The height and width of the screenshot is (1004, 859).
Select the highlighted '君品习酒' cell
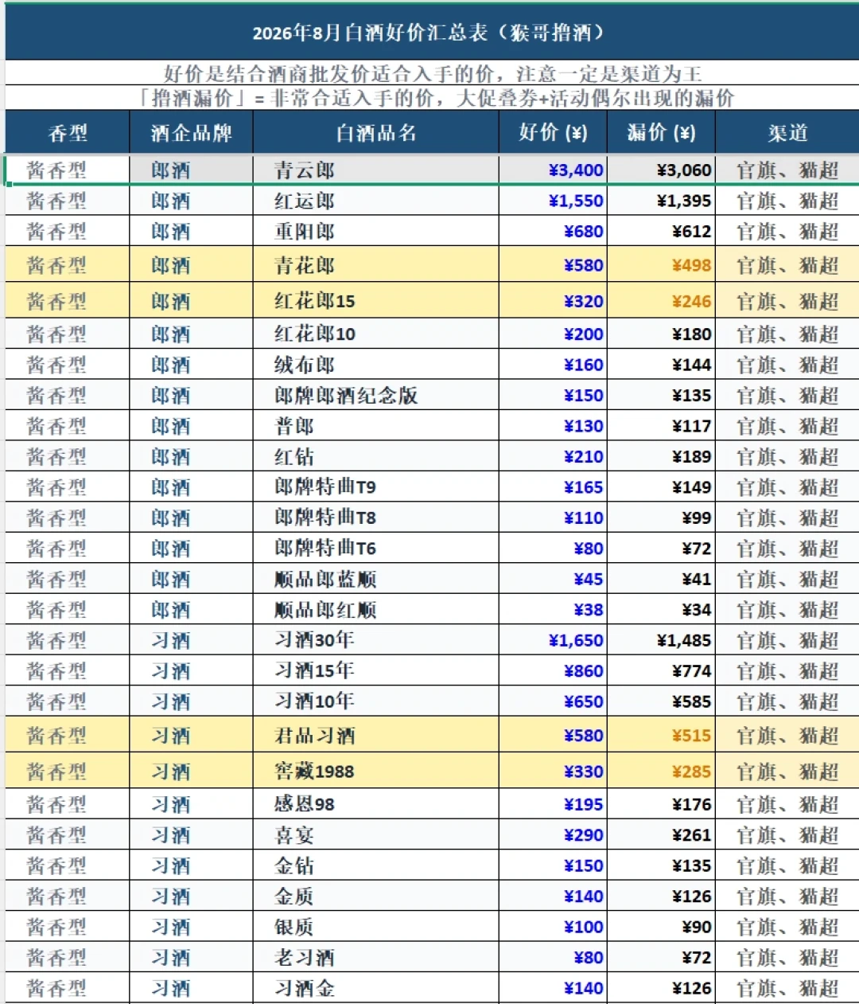click(376, 735)
